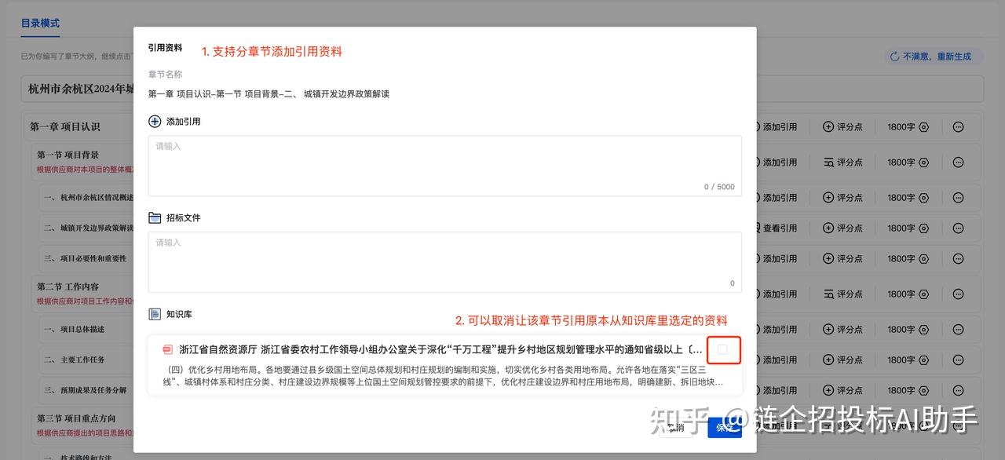Click 1800字 gear icon in 第二节 工作内容 row
Viewport: 1005px width, 460px height.
(x=923, y=294)
